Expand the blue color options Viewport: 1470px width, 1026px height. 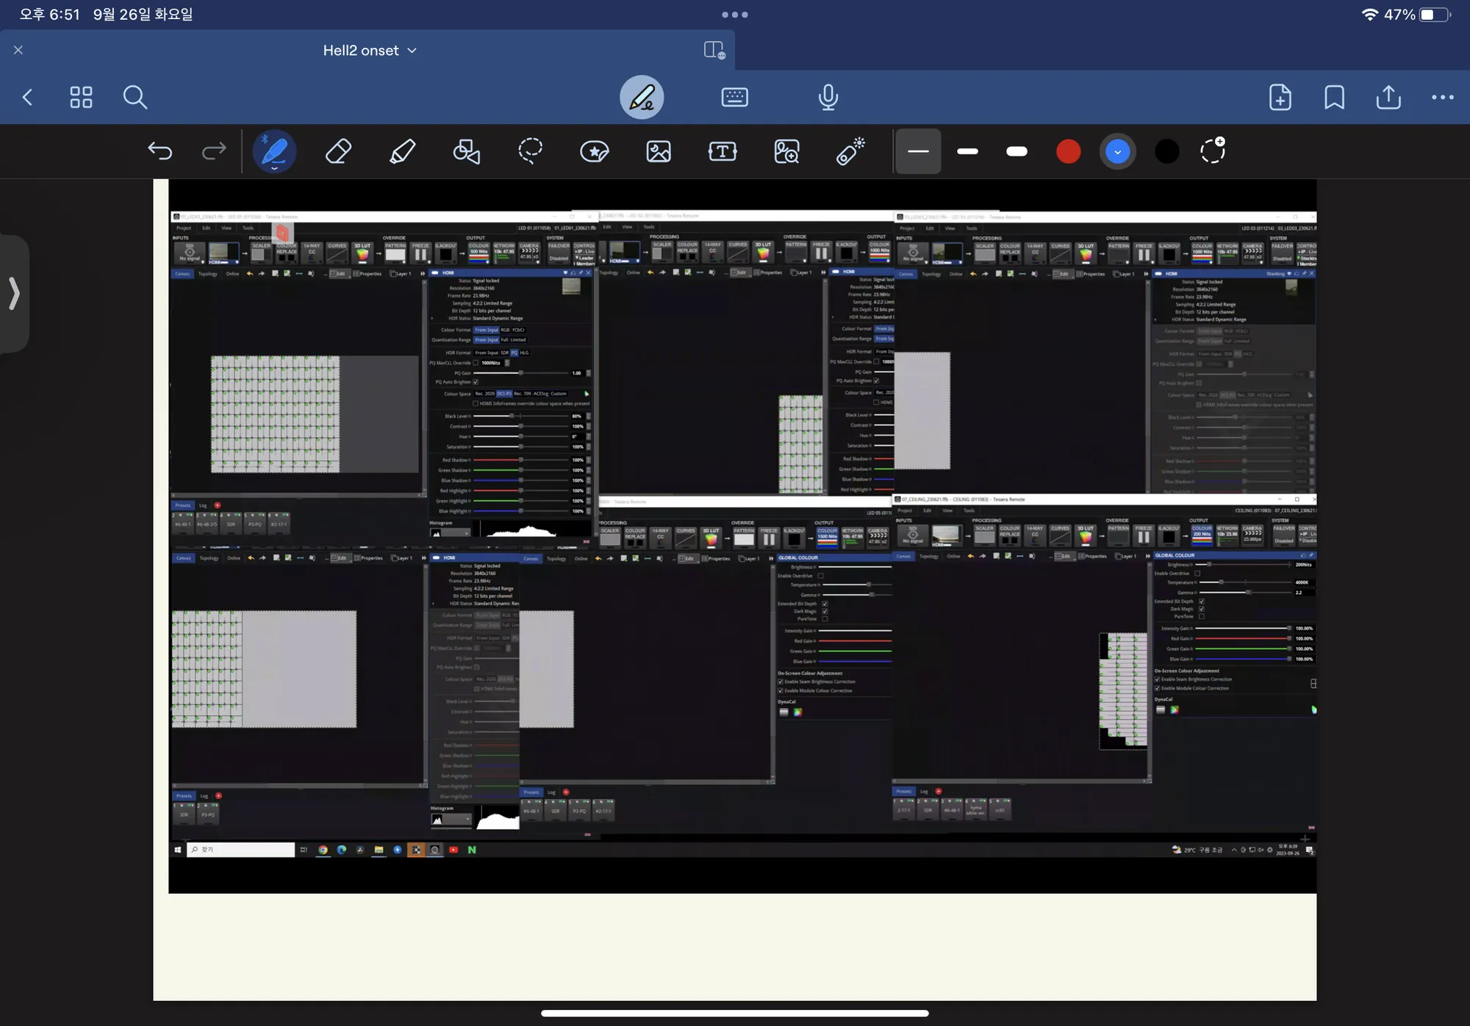click(x=1117, y=151)
